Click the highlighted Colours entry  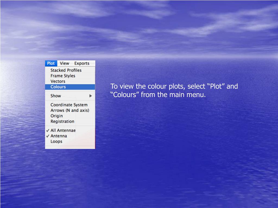[x=70, y=87]
